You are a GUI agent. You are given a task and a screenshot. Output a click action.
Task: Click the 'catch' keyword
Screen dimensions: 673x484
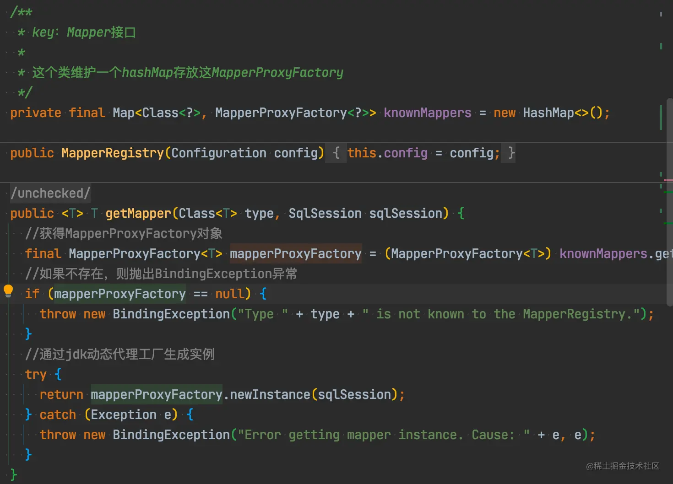[x=58, y=414]
